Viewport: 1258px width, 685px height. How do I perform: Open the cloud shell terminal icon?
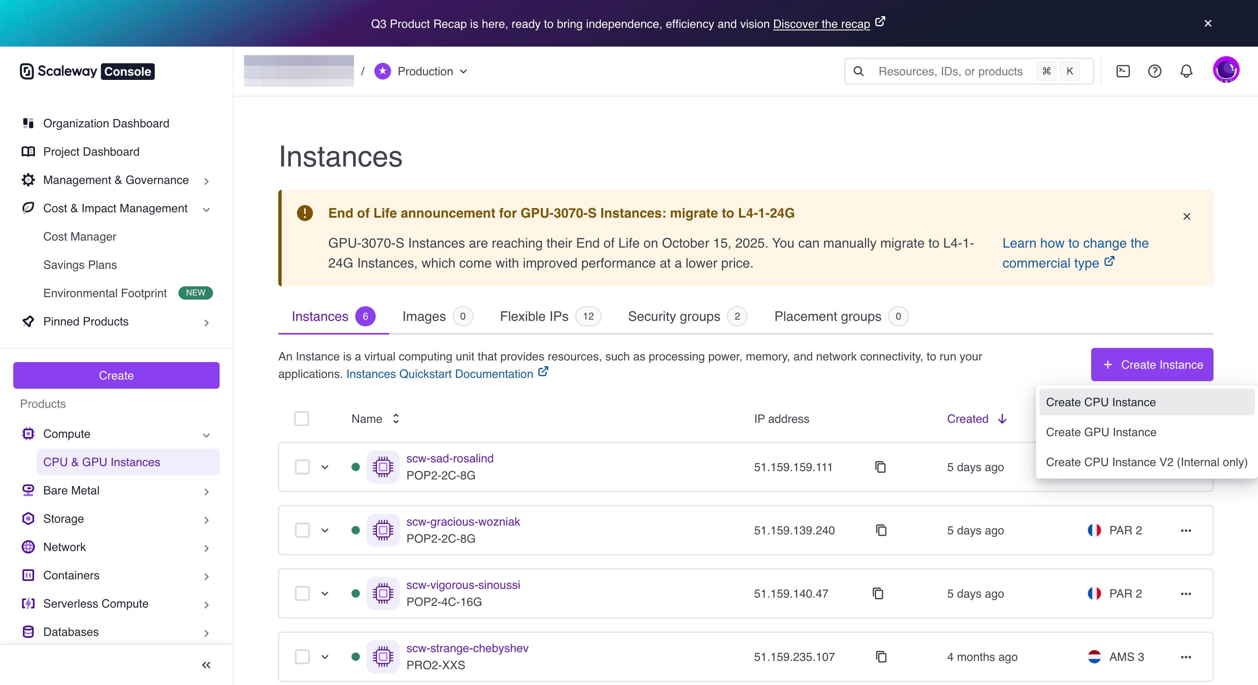[1123, 71]
